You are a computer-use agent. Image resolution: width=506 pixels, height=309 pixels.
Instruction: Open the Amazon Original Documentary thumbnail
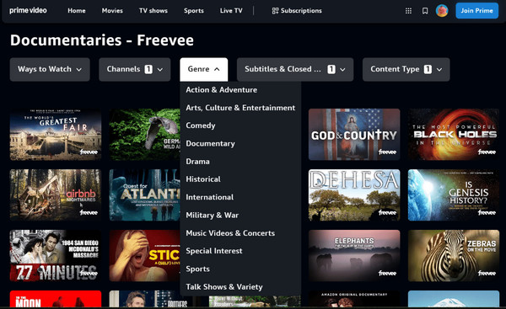354,299
